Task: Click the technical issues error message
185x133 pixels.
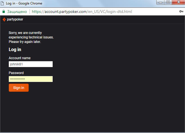Action: [31, 37]
